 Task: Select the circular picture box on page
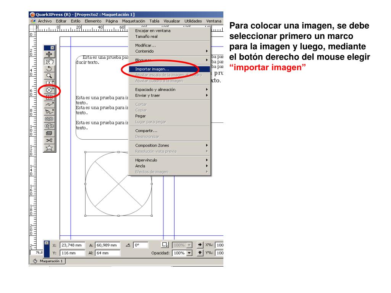point(118,184)
